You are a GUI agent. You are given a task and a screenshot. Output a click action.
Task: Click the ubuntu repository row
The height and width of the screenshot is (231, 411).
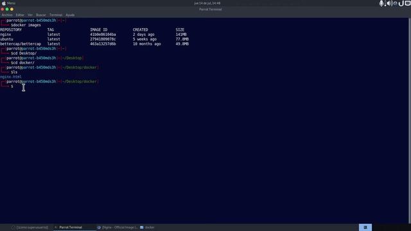point(94,39)
